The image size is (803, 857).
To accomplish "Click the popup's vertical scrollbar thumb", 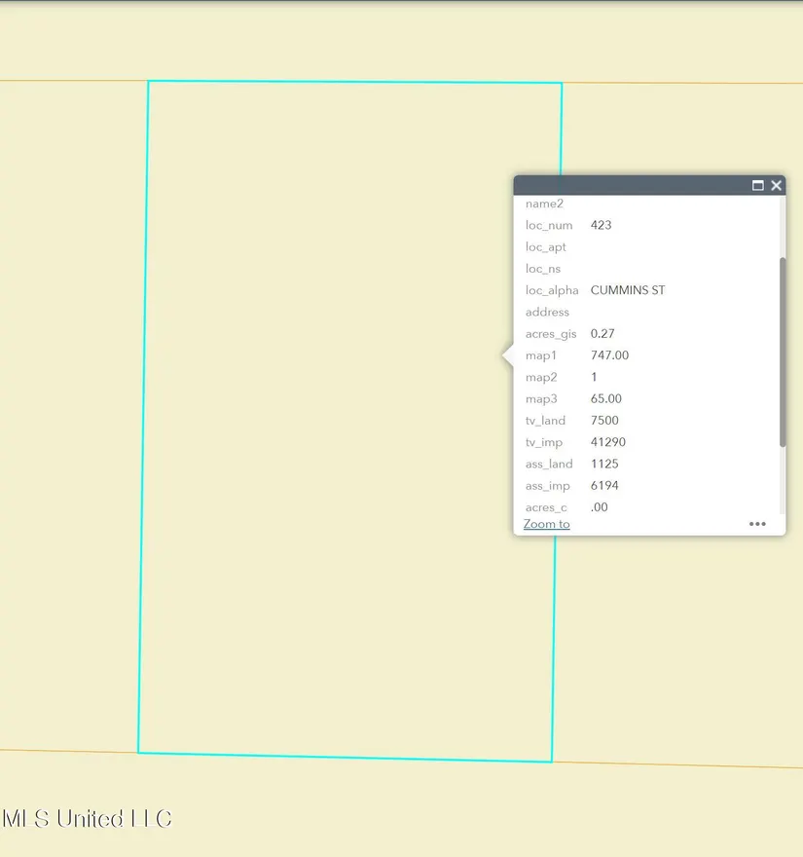I will coord(782,351).
